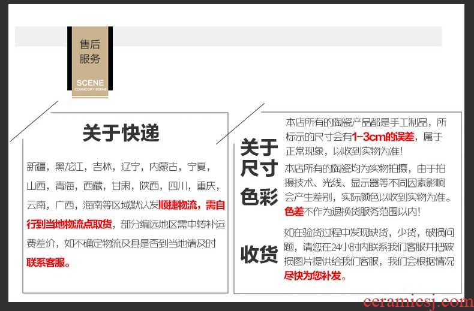Click the red 色差 text
The height and width of the screenshot is (311, 474).
294,212
